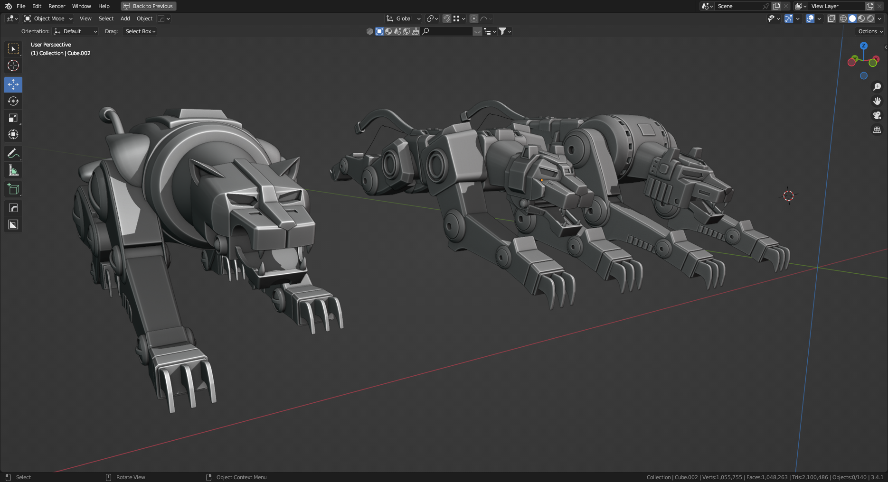Activate the Transform tool

[13, 134]
